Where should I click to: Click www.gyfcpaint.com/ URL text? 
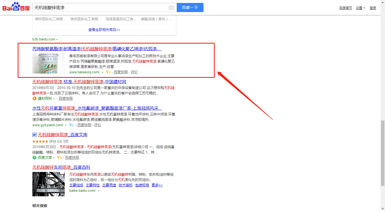[48, 125]
